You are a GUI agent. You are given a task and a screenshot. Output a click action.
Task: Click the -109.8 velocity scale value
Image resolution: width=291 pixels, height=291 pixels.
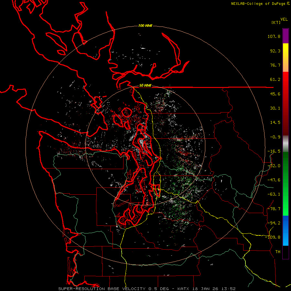(273, 237)
